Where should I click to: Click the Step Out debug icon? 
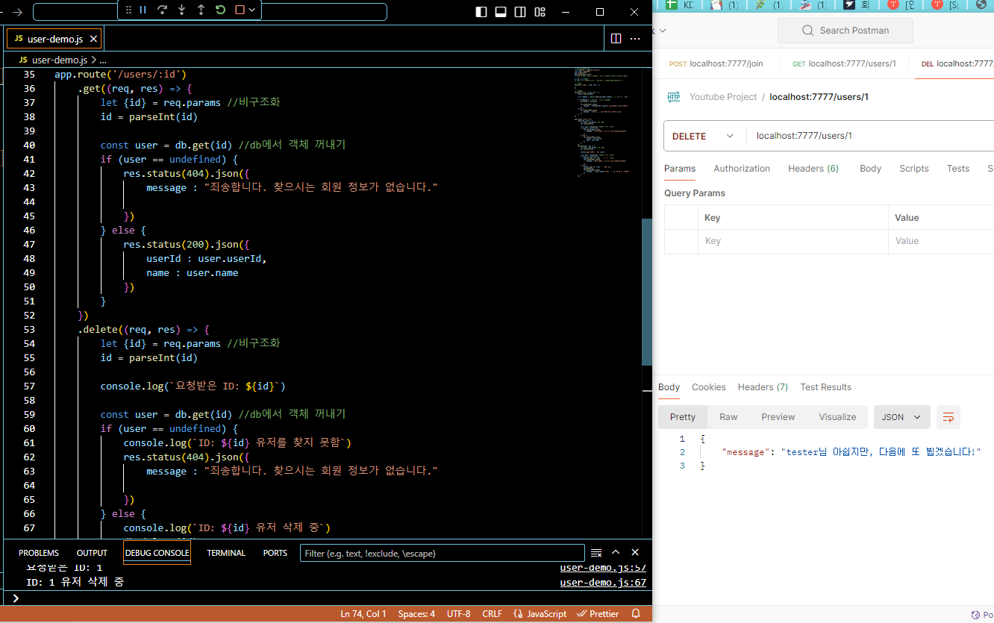coord(201,10)
